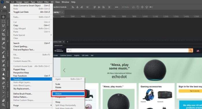Screen dimensions: 202x109
Task: Click the yellow Sign in securely button
Action: point(190,91)
